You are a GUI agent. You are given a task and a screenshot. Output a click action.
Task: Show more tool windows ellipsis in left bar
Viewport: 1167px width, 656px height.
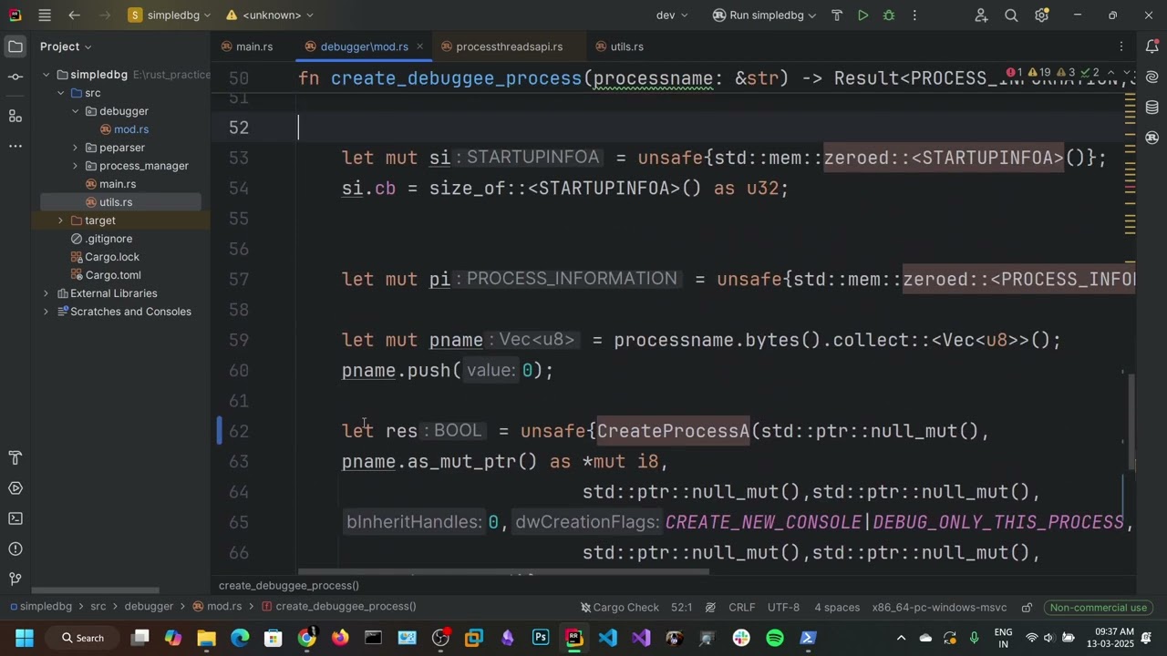(x=15, y=146)
